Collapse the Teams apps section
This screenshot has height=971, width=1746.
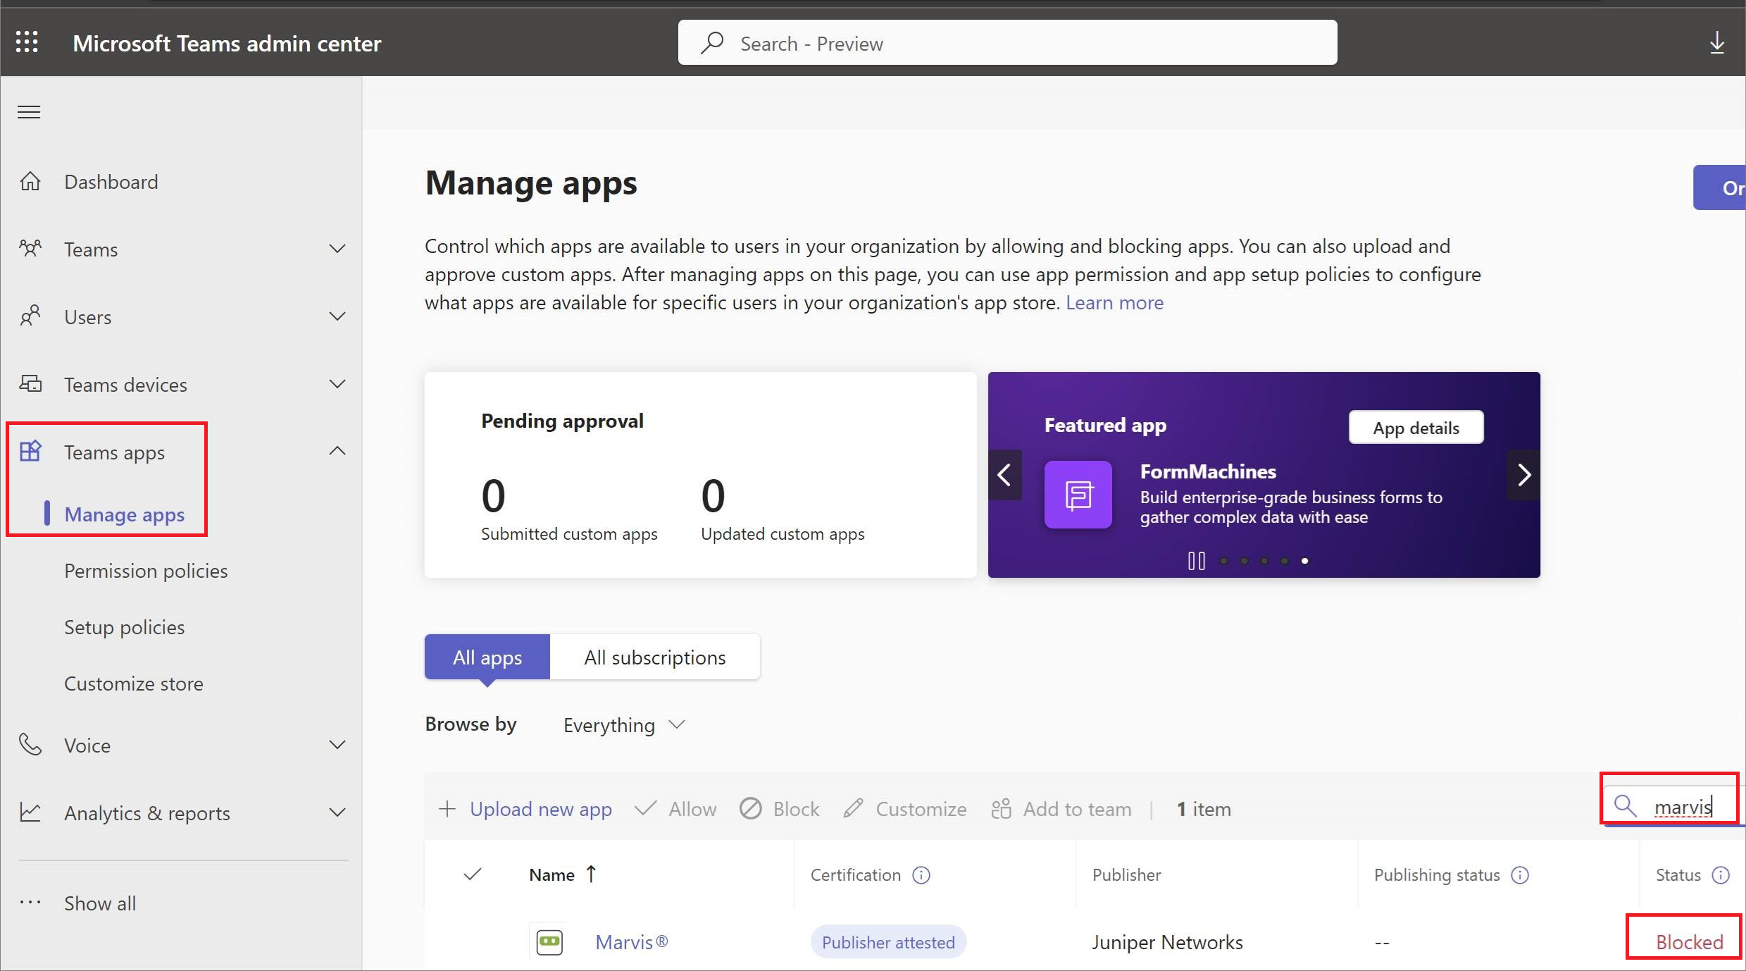coord(337,451)
